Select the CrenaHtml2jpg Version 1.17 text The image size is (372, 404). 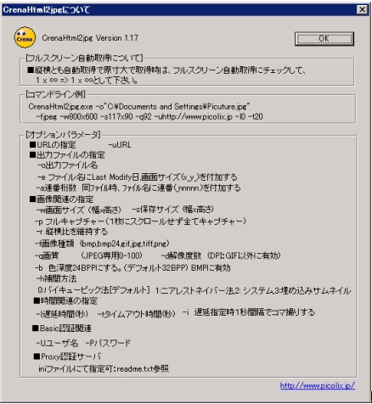(90, 38)
